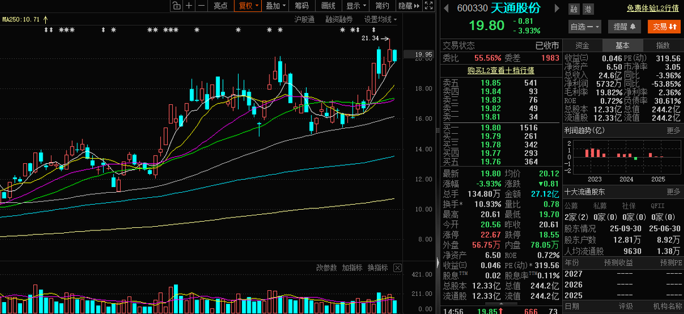Click the 换指标 button
The height and width of the screenshot is (314, 684).
(377, 268)
